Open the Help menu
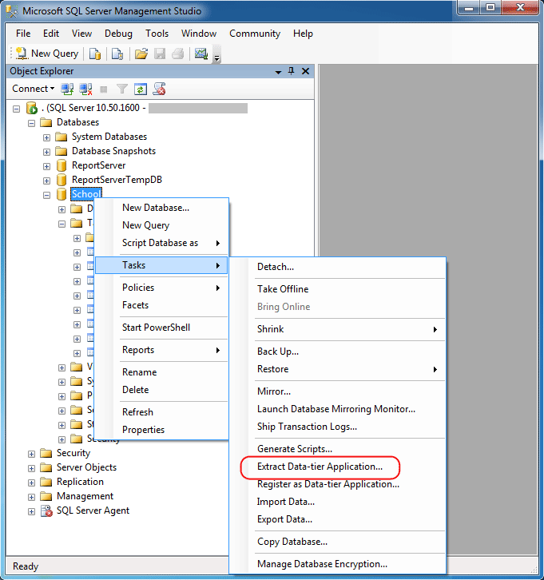544x580 pixels. tap(303, 34)
